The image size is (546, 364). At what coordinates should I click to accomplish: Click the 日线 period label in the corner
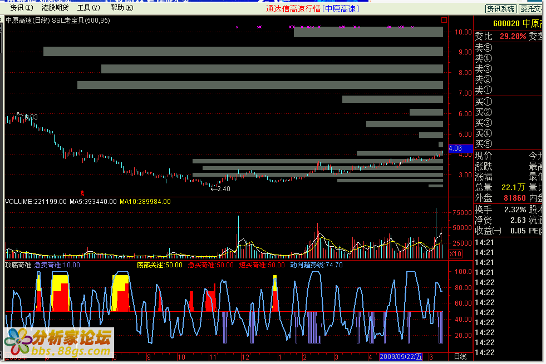coord(460,357)
